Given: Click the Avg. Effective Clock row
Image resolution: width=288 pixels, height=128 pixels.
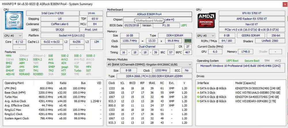Looking at the screenshot, I should 53,106.
